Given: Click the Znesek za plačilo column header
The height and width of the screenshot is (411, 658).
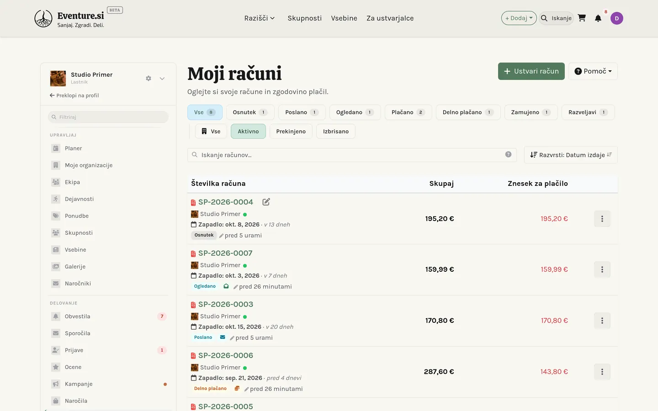Looking at the screenshot, I should click(538, 184).
